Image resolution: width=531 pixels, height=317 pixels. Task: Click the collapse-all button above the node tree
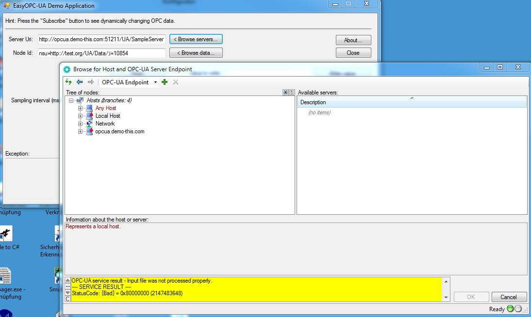285,93
